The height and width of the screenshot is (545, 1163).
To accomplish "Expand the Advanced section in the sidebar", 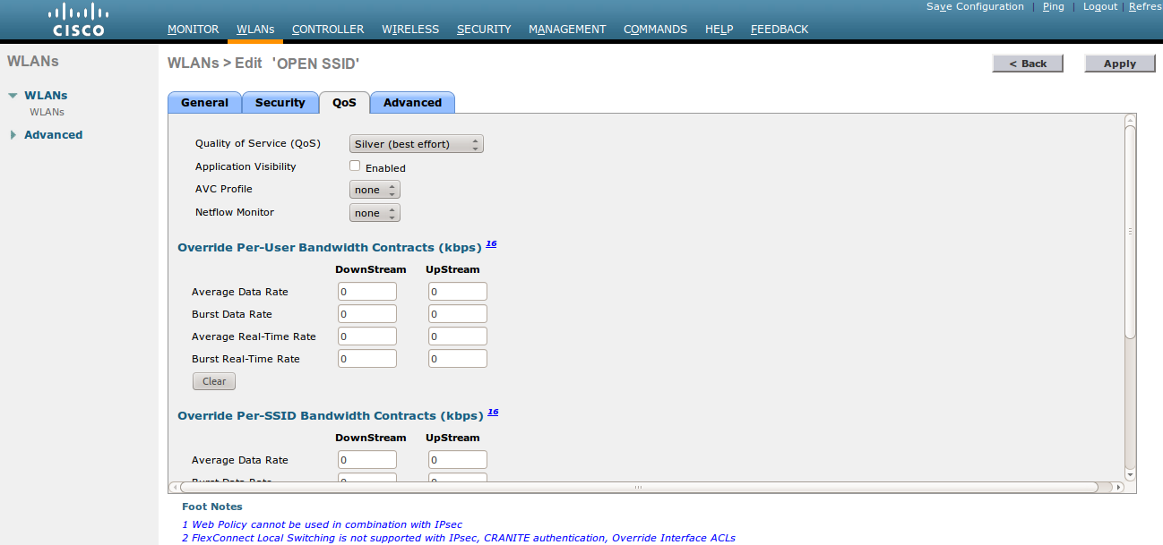I will point(12,134).
